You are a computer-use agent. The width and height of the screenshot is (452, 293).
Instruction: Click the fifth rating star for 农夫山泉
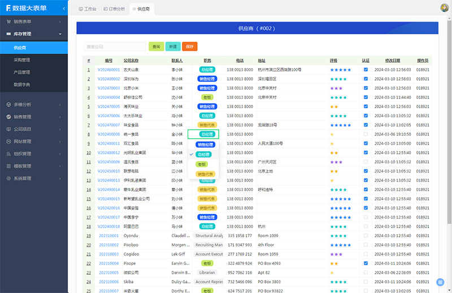point(349,70)
